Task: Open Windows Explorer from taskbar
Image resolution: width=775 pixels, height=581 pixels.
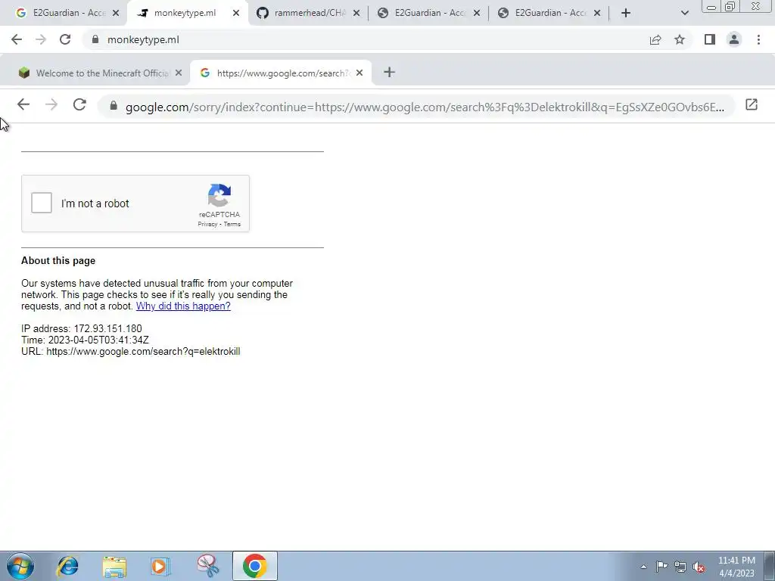Action: (114, 566)
